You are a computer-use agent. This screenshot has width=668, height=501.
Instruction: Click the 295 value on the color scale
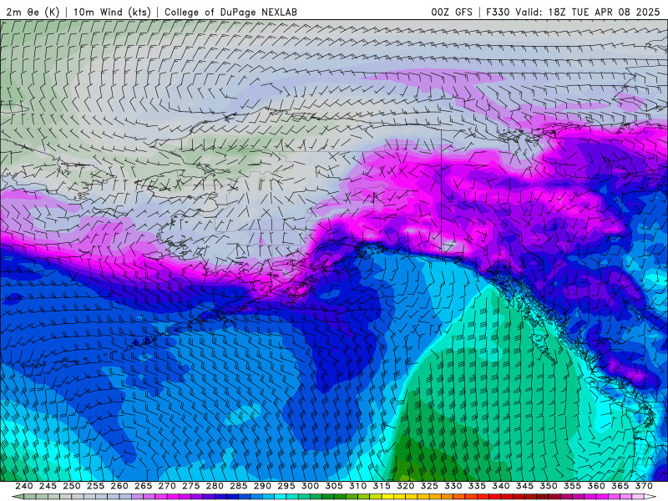(286, 486)
